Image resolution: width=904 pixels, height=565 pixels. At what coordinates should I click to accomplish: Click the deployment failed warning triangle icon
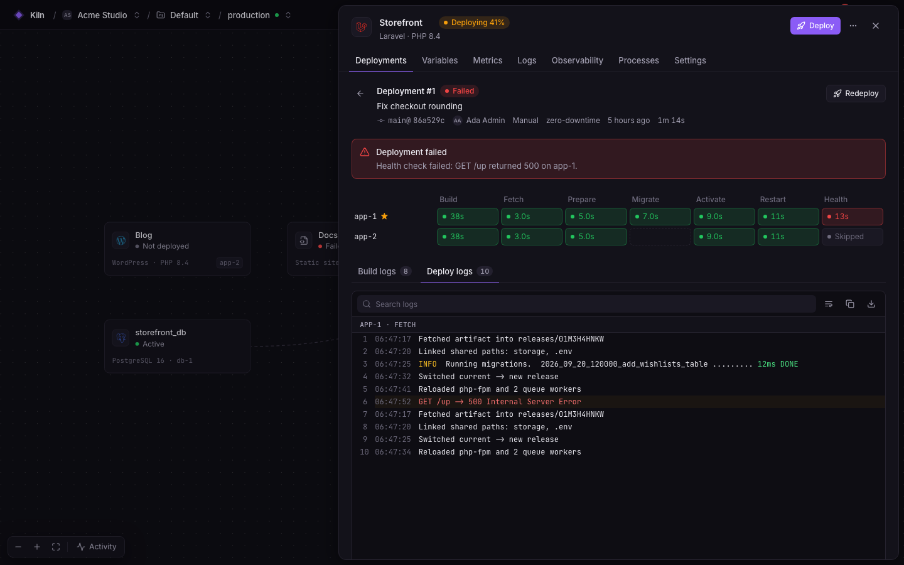(x=365, y=152)
